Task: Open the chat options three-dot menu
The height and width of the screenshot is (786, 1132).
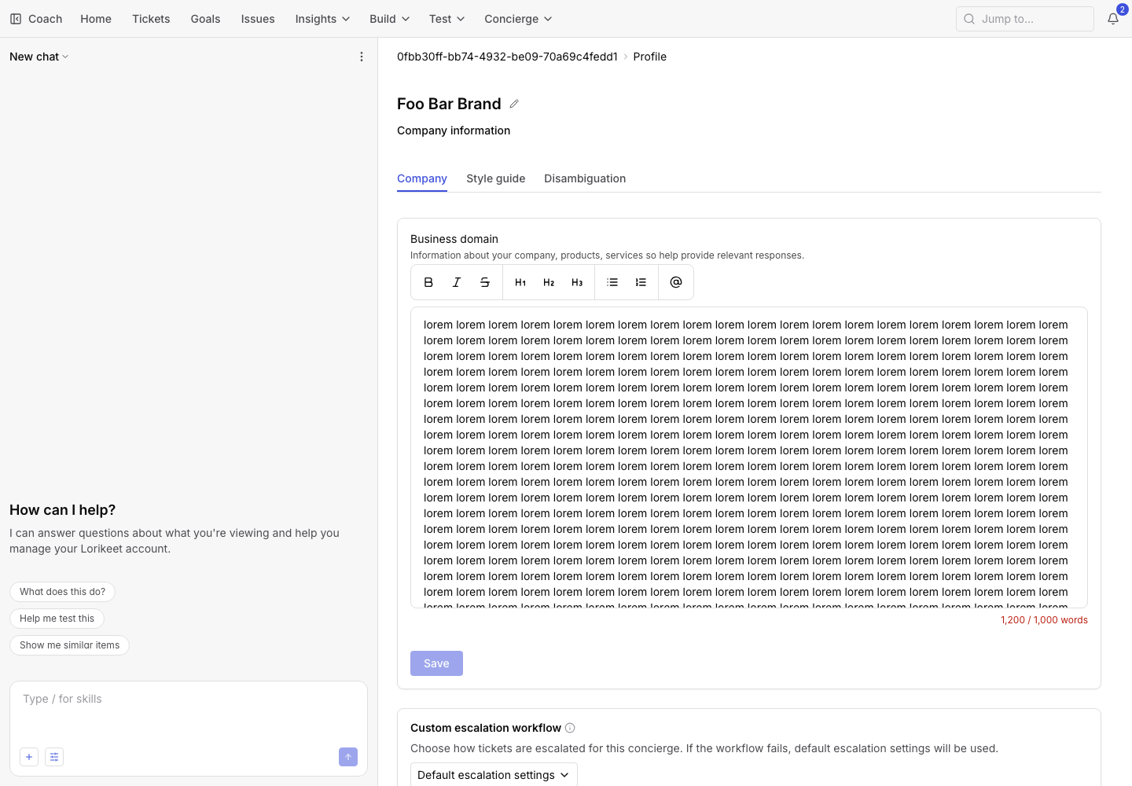Action: [x=362, y=57]
